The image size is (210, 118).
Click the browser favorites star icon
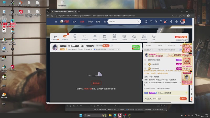tap(180, 16)
